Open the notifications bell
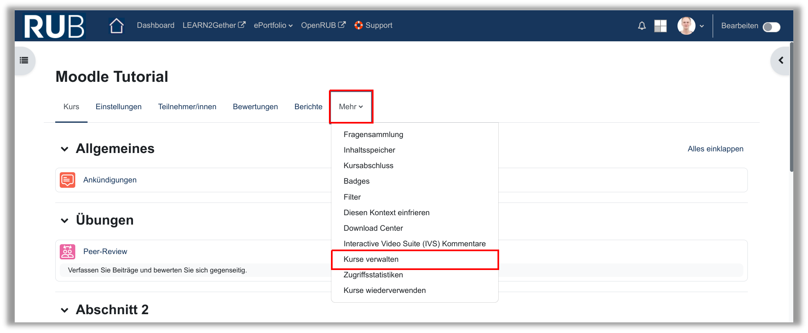 641,26
